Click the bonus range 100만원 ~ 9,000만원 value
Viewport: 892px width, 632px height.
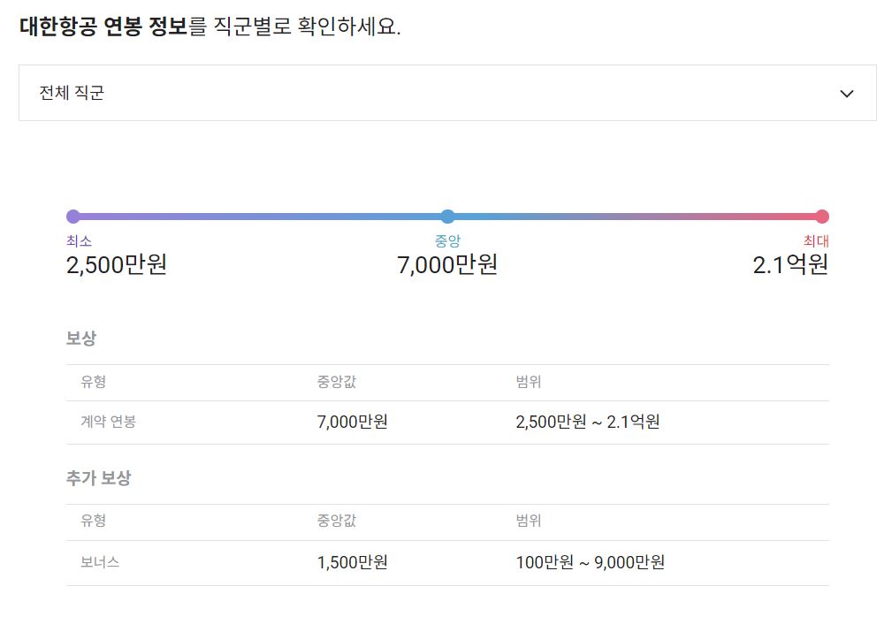point(591,562)
